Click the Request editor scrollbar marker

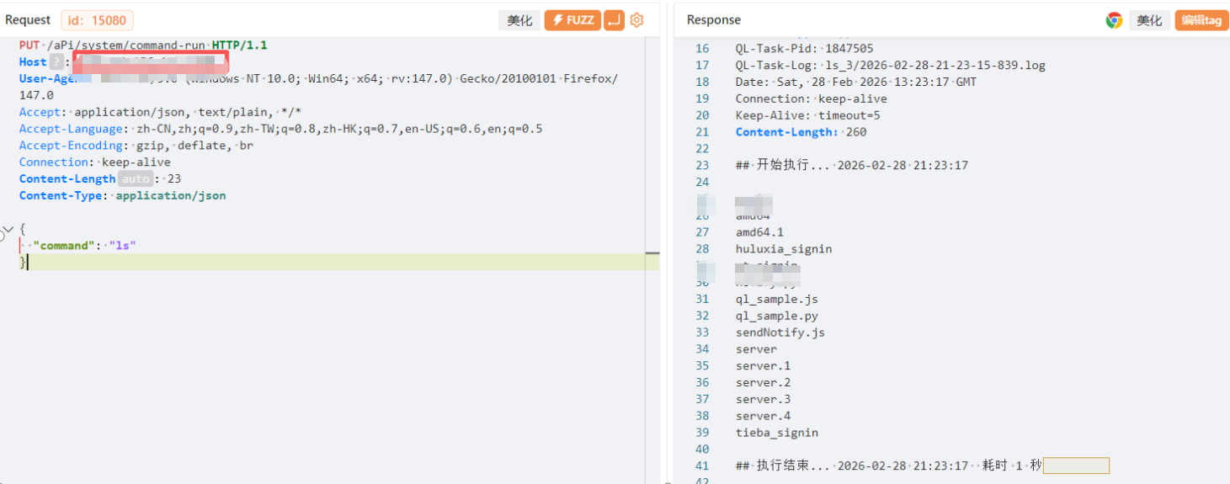point(652,253)
